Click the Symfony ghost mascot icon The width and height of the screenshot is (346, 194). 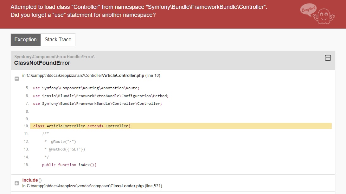click(324, 17)
